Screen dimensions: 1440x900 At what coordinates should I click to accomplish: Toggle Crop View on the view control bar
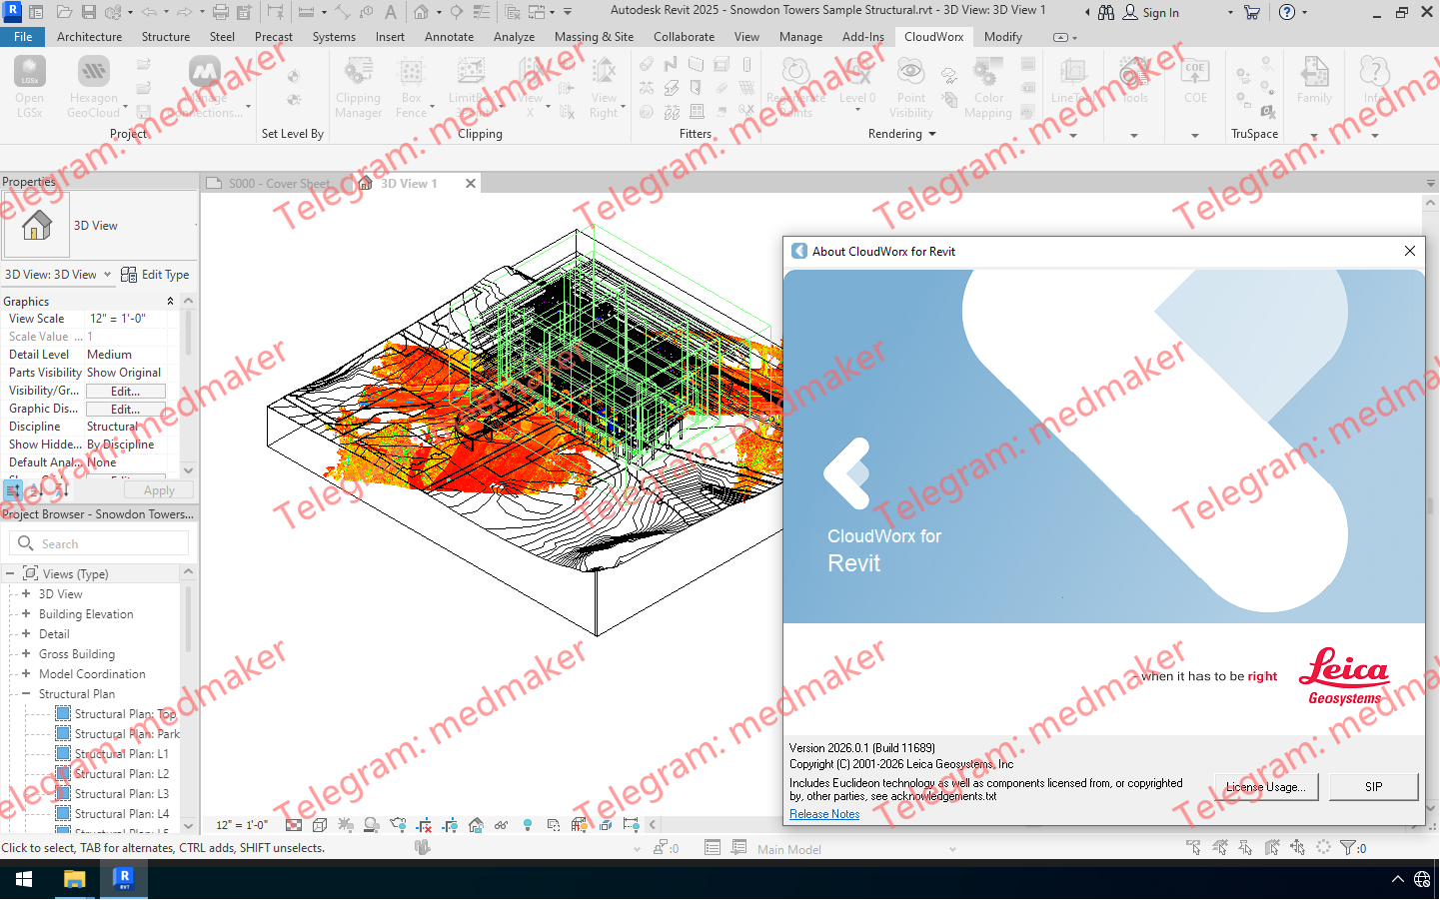pos(424,825)
